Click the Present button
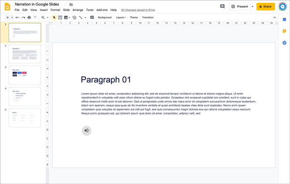 pos(240,6)
